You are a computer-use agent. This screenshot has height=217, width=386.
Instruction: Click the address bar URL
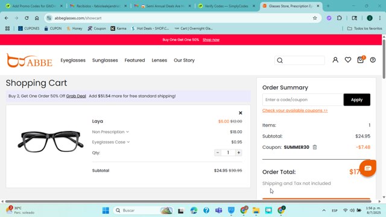(x=78, y=18)
